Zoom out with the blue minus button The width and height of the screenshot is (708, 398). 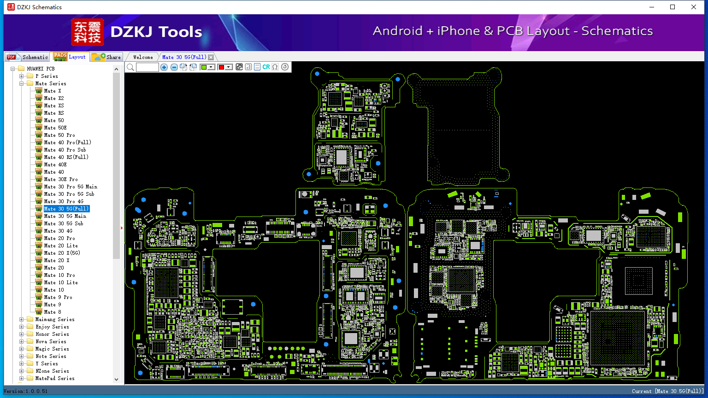point(174,67)
